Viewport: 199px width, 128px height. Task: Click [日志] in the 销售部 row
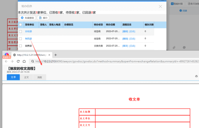pos(132,46)
